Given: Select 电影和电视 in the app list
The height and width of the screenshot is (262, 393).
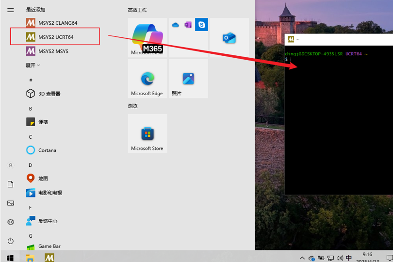Looking at the screenshot, I should tap(50, 193).
